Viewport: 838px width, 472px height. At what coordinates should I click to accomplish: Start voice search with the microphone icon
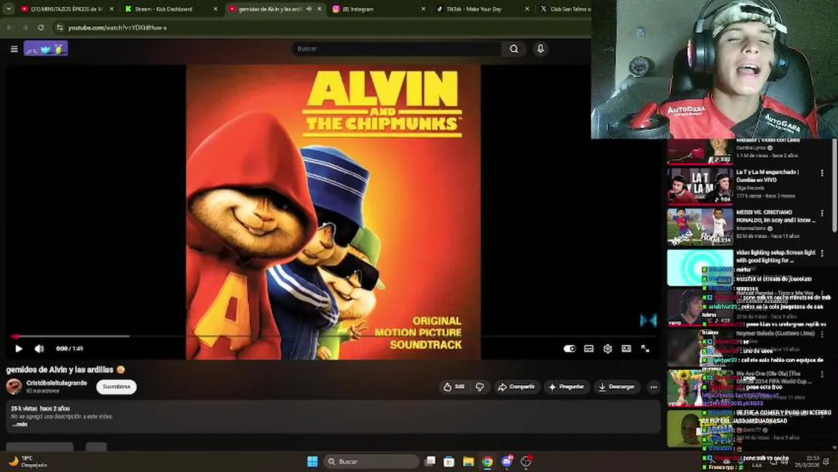540,49
